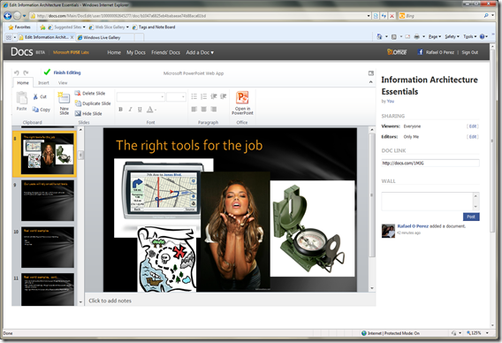Sign Out of Docs
The width and height of the screenshot is (502, 343).
click(x=469, y=52)
